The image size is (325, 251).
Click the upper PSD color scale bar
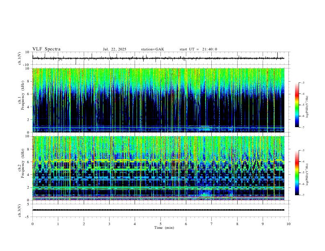tap(297, 105)
